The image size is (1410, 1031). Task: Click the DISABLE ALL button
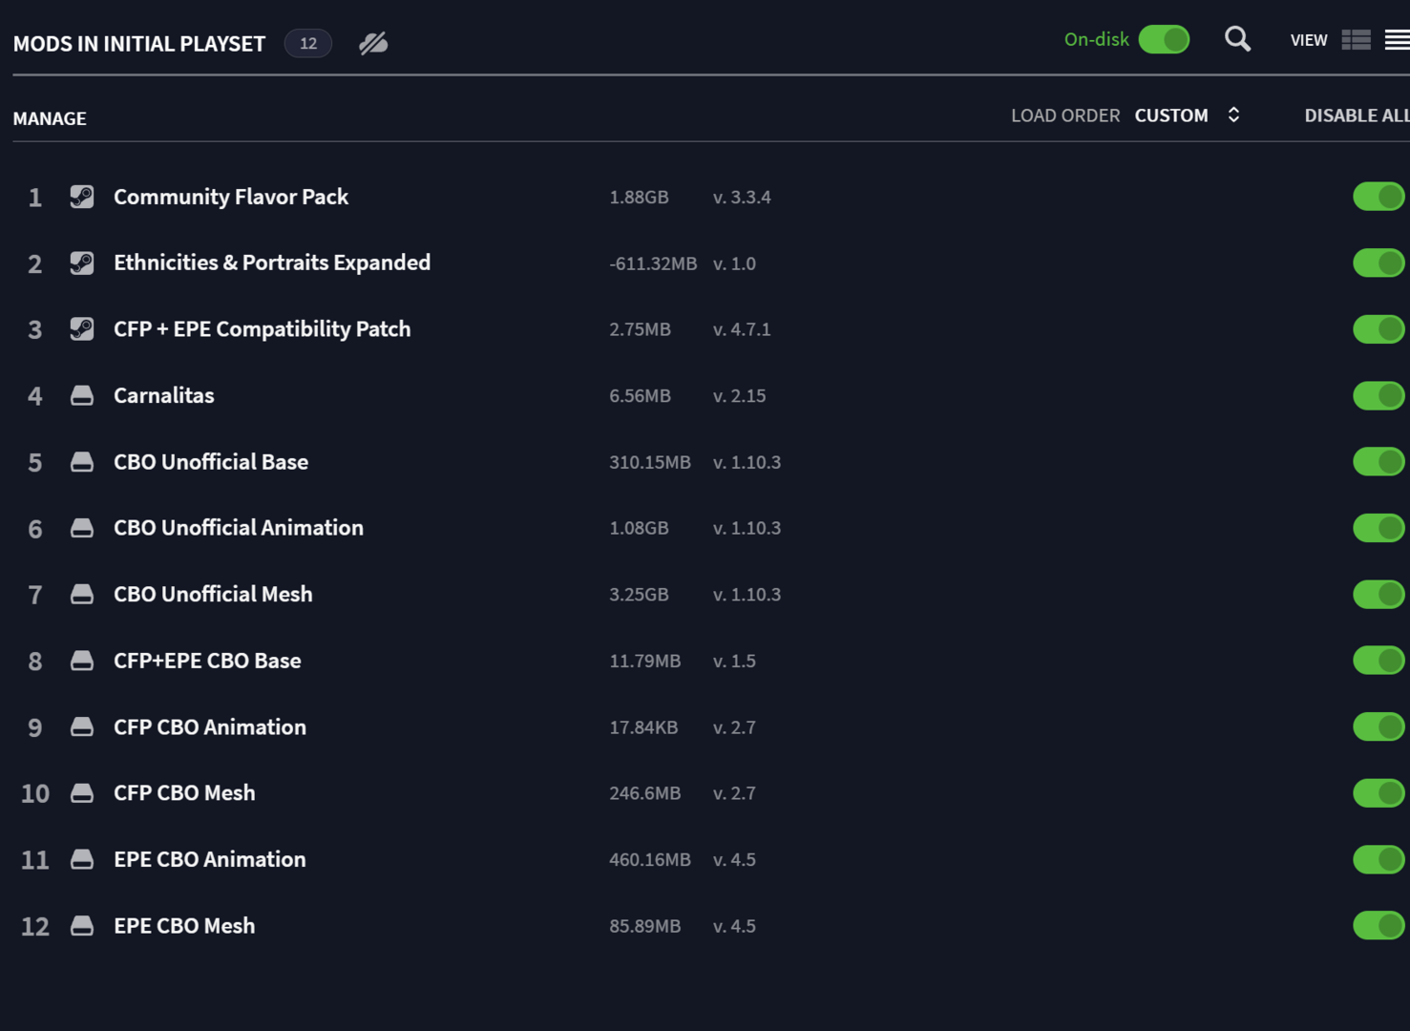(x=1357, y=116)
